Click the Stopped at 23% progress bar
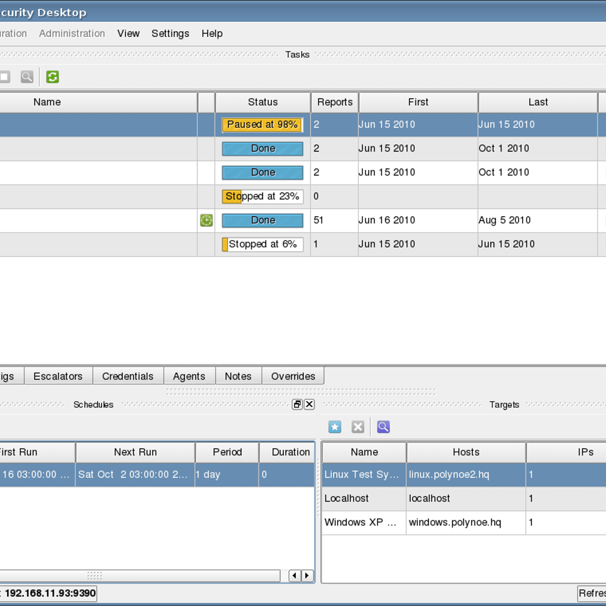 [x=262, y=197]
